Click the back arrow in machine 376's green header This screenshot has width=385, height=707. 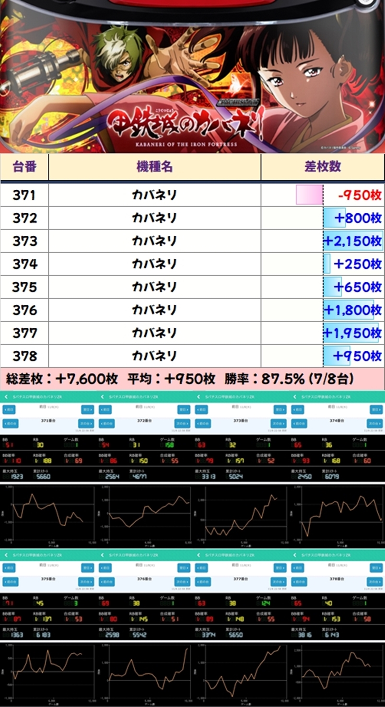coord(103,554)
